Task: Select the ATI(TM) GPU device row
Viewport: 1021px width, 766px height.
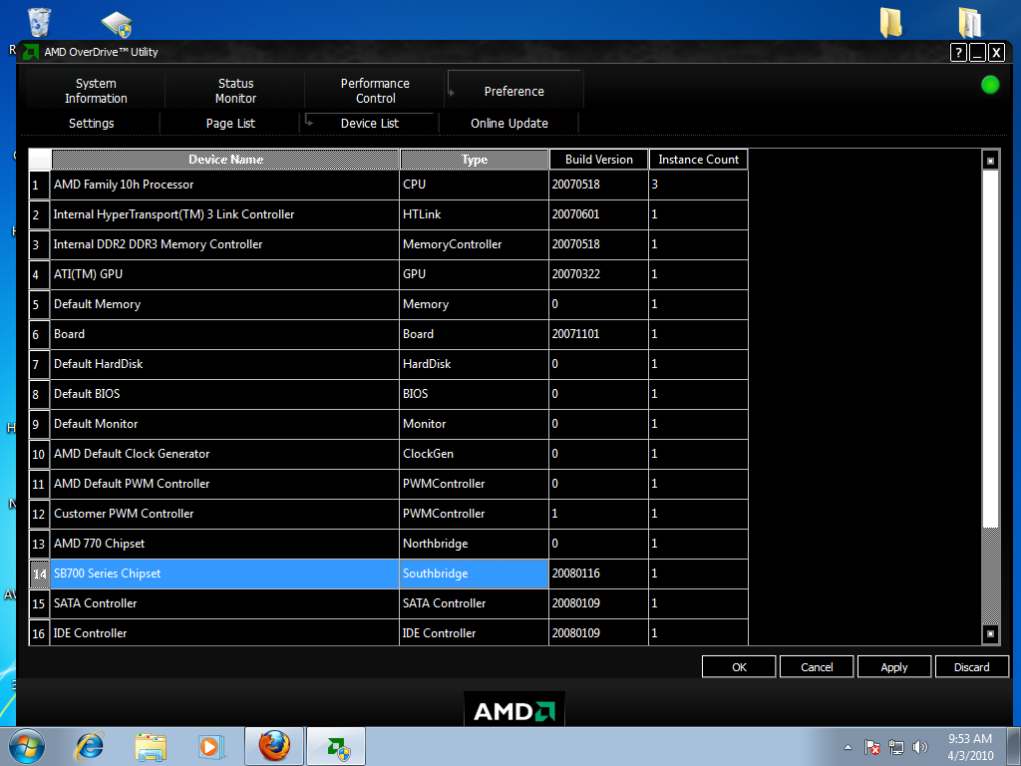Action: click(224, 274)
